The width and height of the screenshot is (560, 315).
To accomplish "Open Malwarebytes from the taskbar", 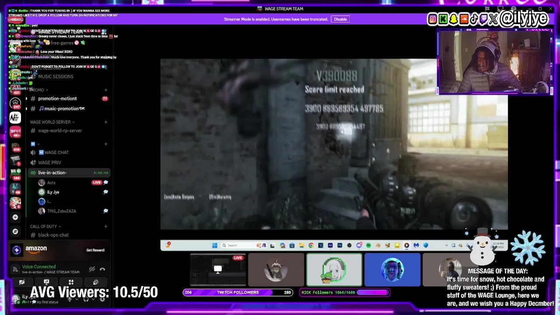I will 416,245.
